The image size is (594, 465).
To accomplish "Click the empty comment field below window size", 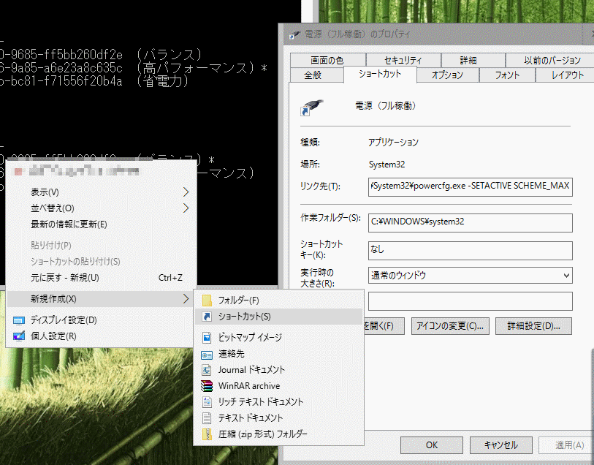I will pyautogui.click(x=470, y=301).
